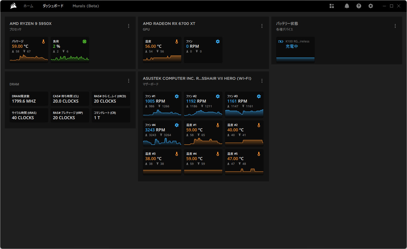The height and width of the screenshot is (249, 407).
Task: Click the CPU load chip icon
Action: click(x=84, y=41)
